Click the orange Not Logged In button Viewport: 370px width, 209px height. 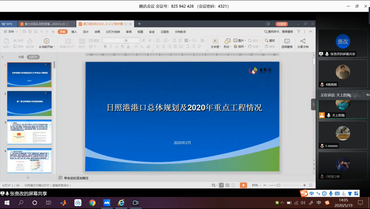pyautogui.click(x=281, y=24)
